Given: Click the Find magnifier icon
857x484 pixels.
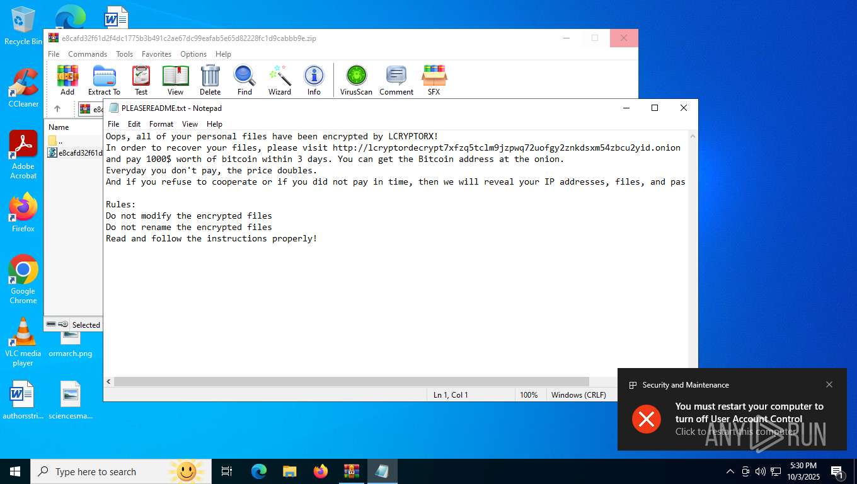Looking at the screenshot, I should coord(244,80).
